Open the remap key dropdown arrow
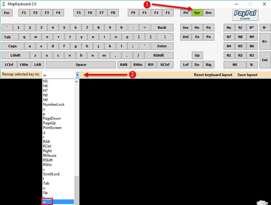271x205 pixels. click(x=77, y=75)
